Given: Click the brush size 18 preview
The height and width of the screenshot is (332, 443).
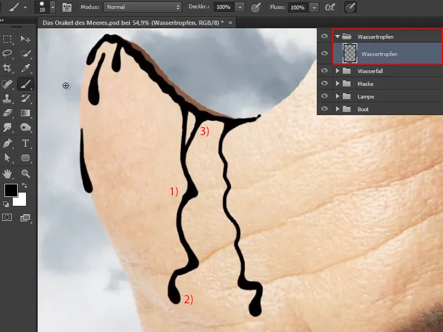Looking at the screenshot, I should click(42, 7).
